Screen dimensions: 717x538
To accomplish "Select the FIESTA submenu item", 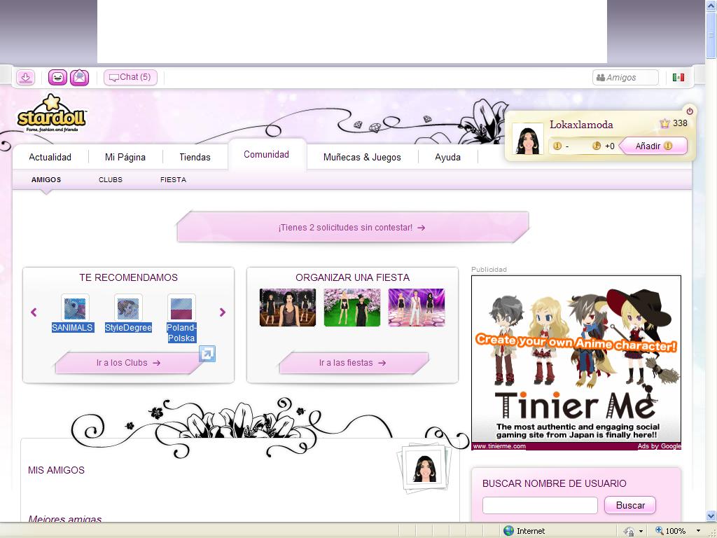I will point(174,180).
